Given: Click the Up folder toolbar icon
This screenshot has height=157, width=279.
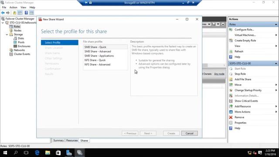Looking at the screenshot, I should coord(14,13).
